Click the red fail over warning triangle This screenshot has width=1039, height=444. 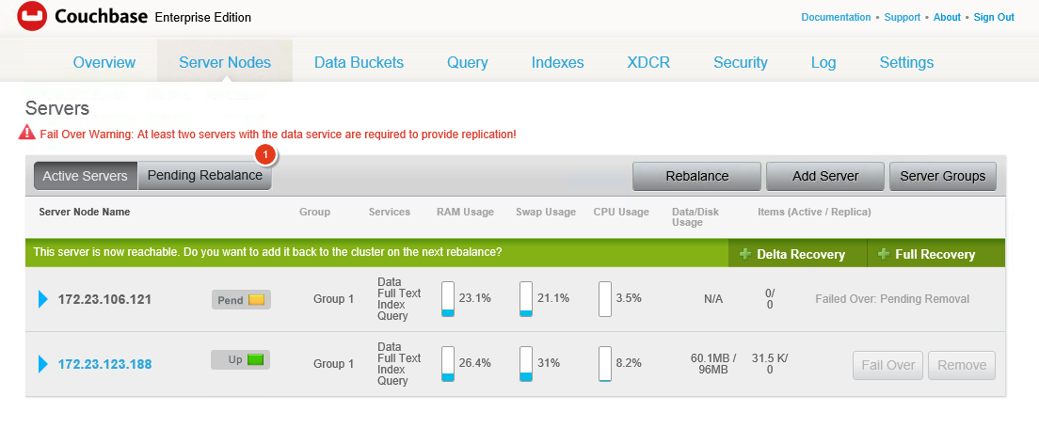point(27,132)
